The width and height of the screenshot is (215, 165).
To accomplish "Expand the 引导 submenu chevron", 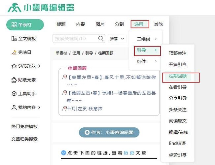I will (156, 50).
